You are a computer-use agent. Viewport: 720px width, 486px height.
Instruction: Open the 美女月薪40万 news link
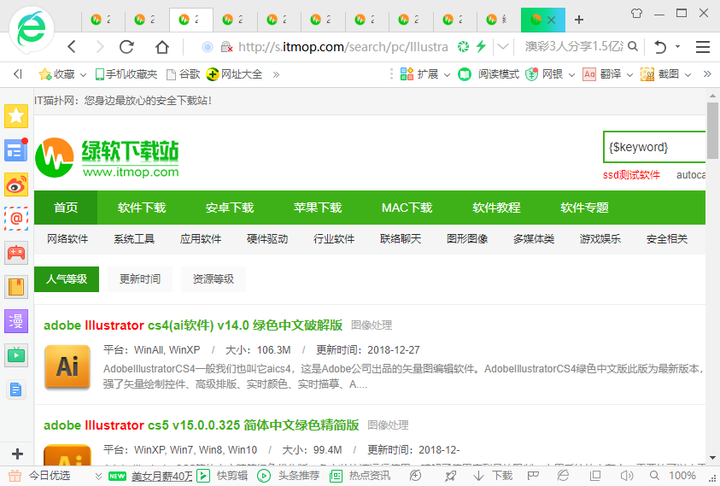161,477
